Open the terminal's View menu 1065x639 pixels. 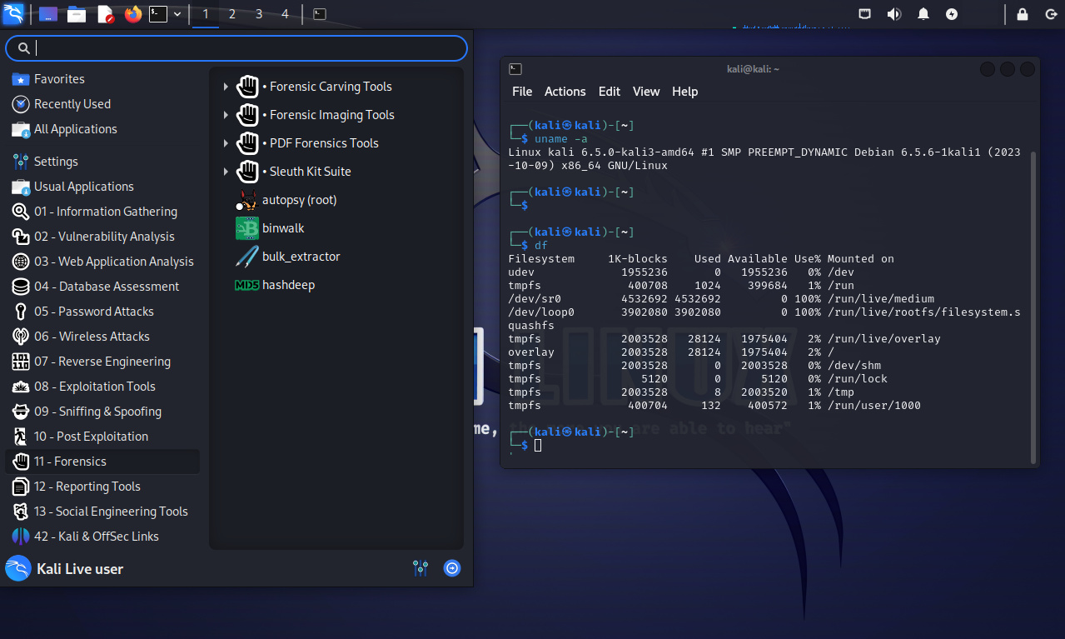pyautogui.click(x=645, y=92)
